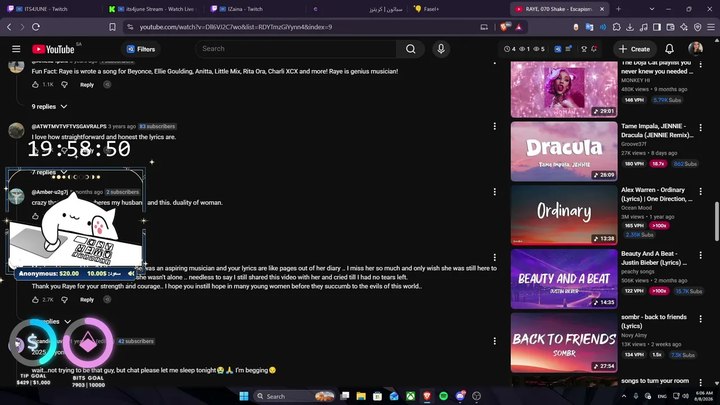Viewport: 720px width, 405px height.
Task: Open options for sombr back to friends video
Action: click(x=700, y=319)
